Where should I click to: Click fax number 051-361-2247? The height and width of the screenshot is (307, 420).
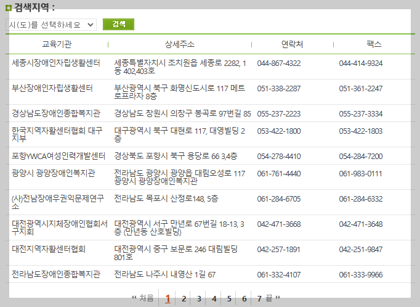coord(361,89)
